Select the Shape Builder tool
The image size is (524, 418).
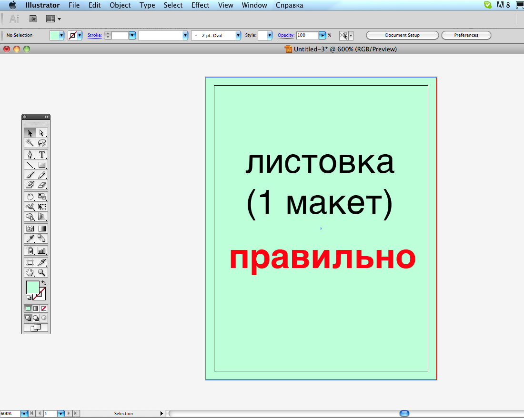[30, 217]
